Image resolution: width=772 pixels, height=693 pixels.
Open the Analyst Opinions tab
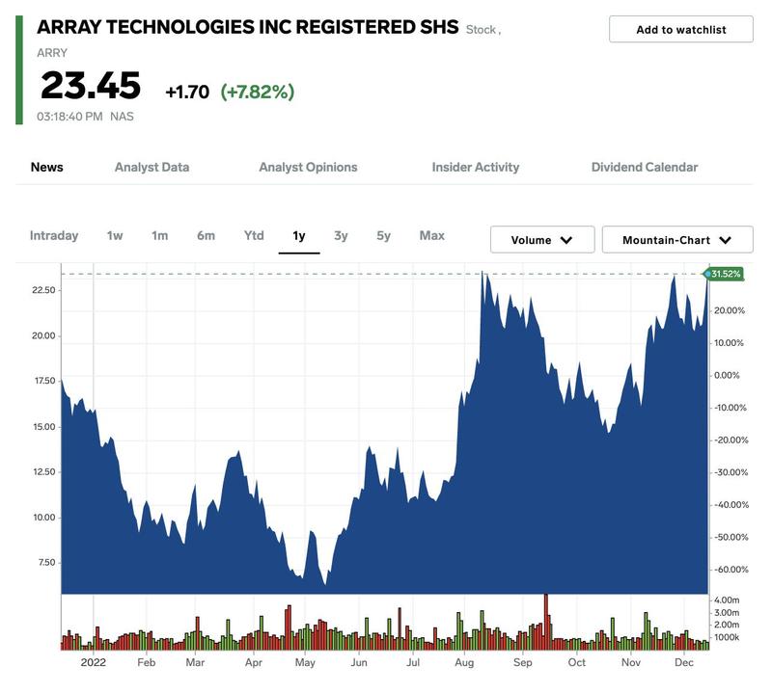click(x=308, y=167)
